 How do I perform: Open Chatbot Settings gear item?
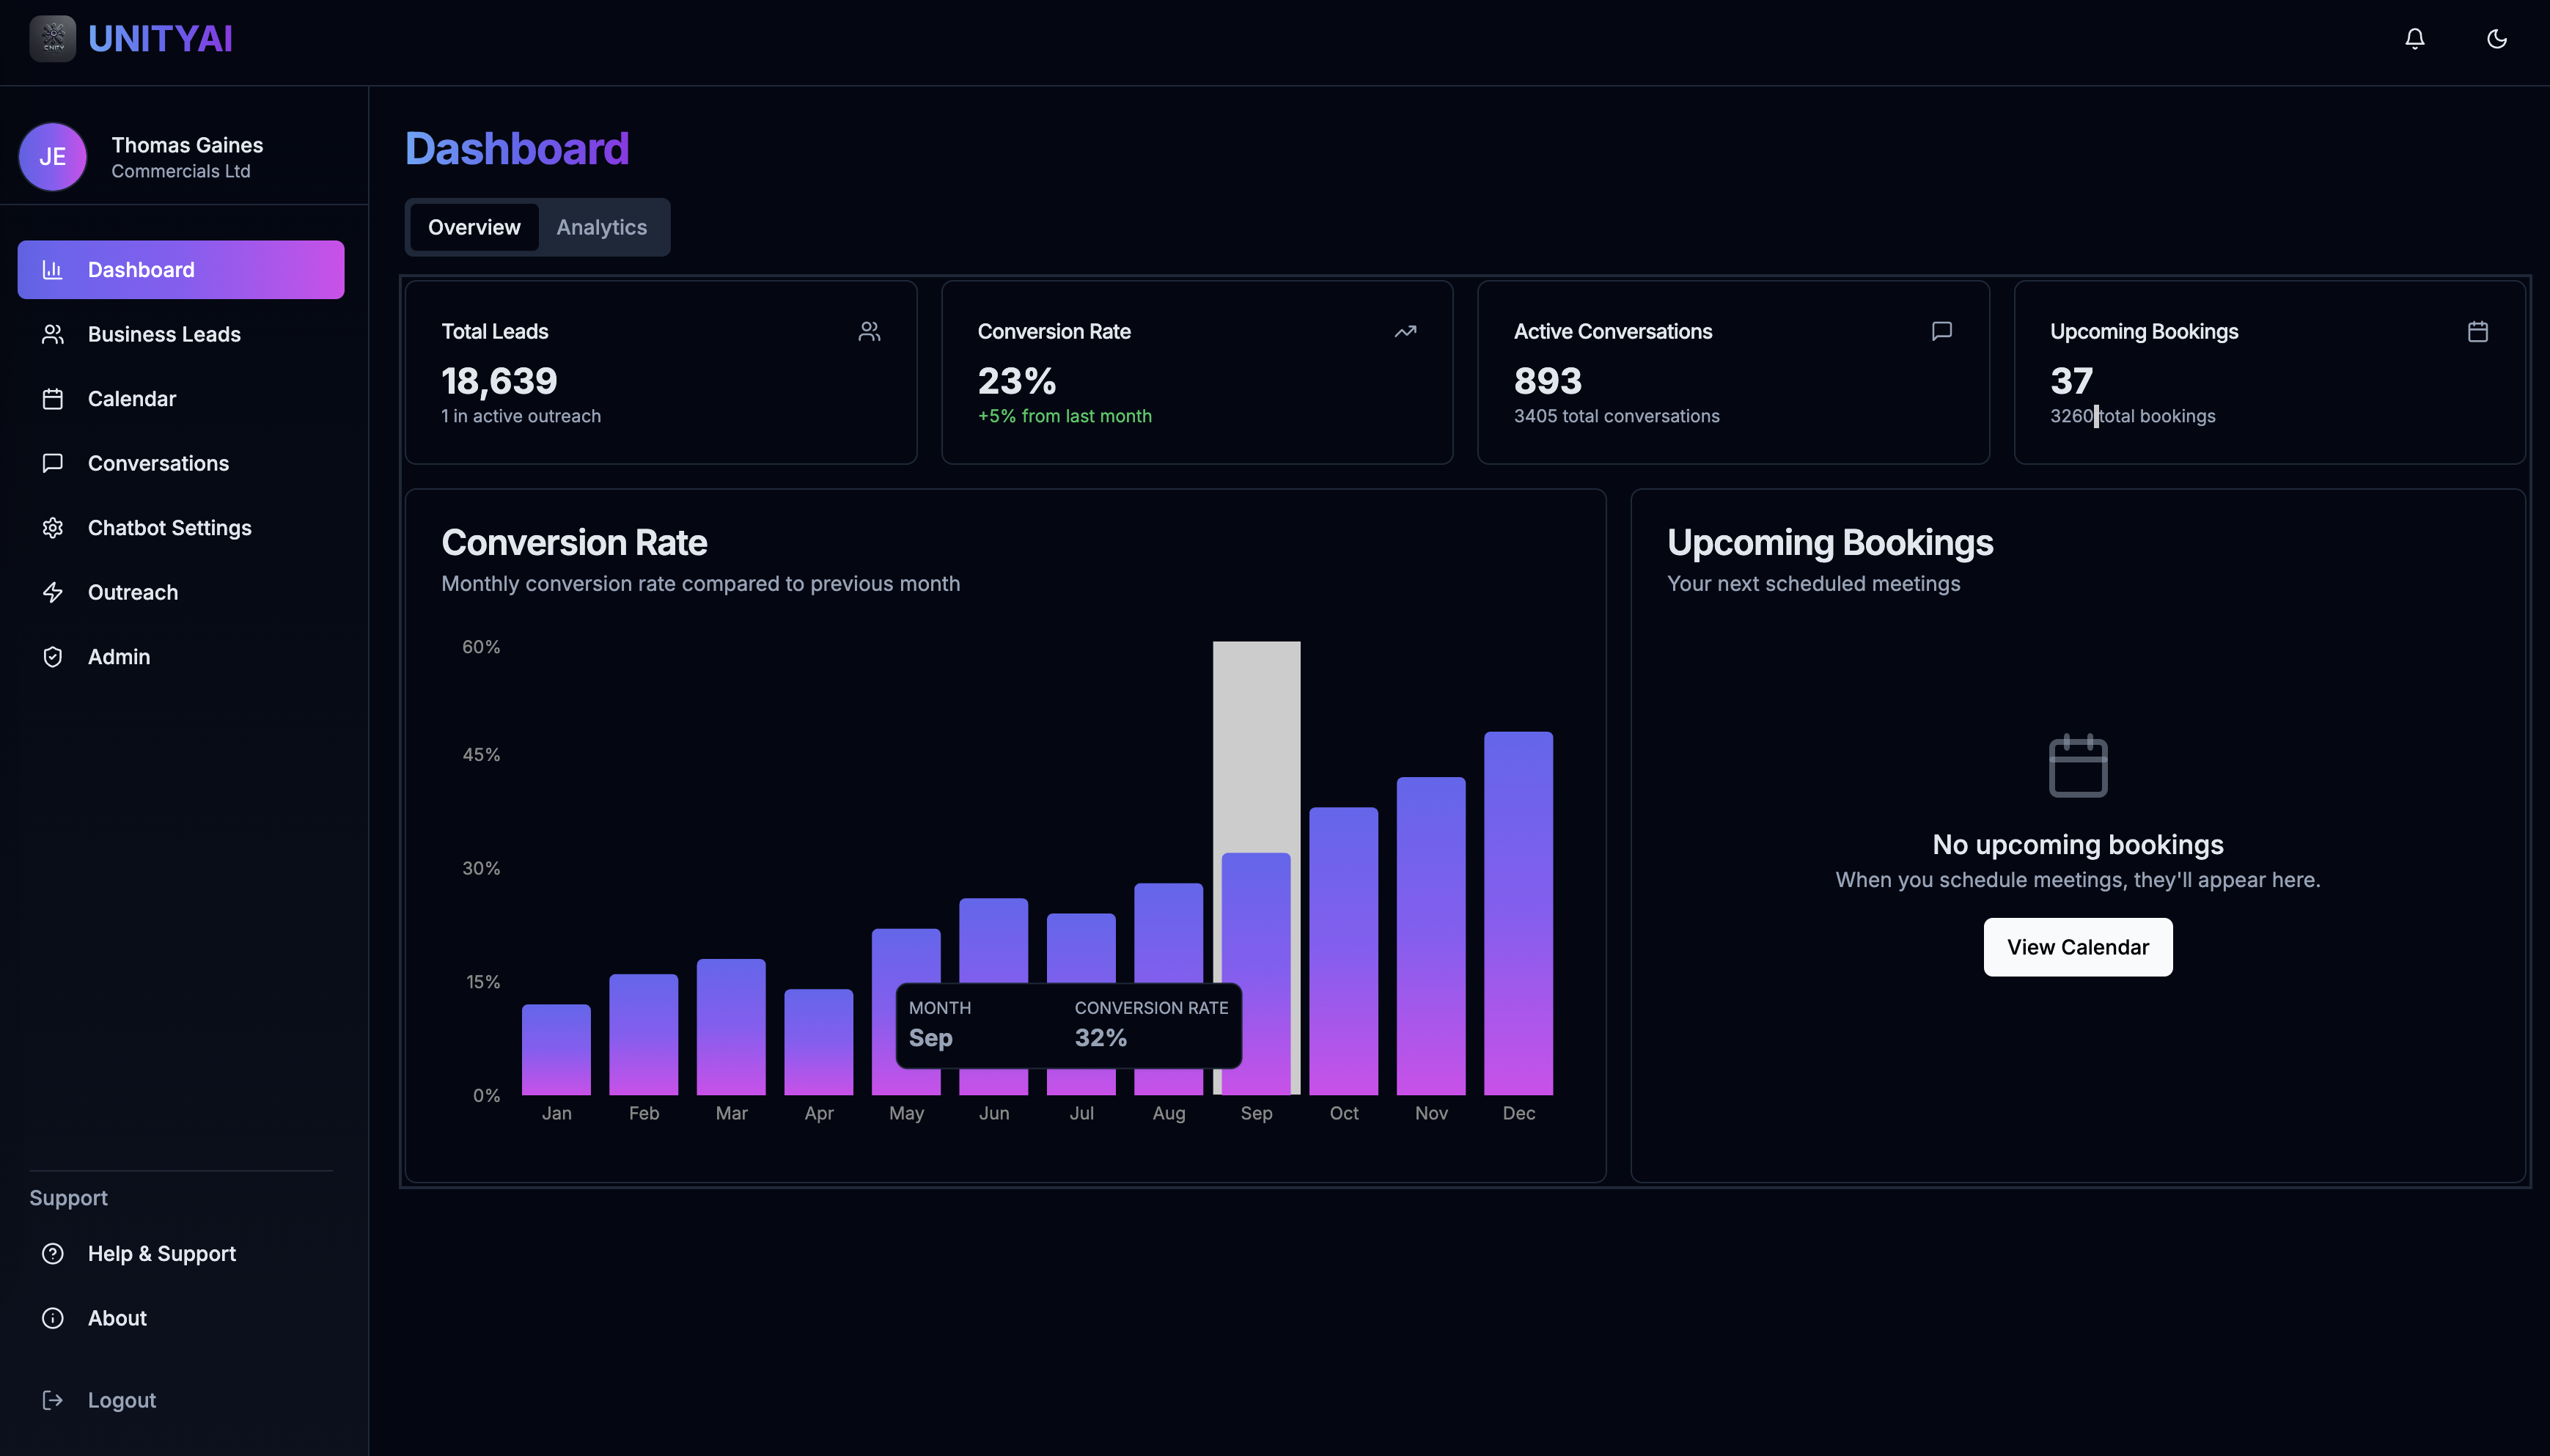(169, 528)
